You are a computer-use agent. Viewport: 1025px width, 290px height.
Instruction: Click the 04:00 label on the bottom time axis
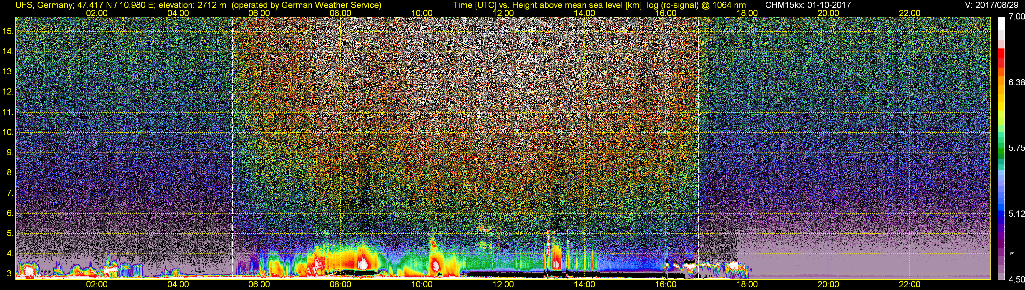178,285
